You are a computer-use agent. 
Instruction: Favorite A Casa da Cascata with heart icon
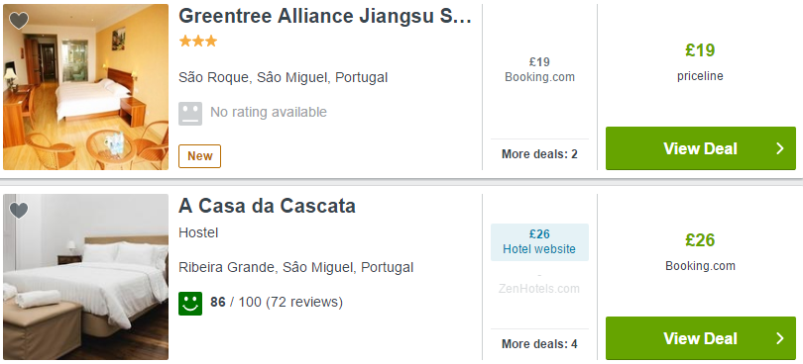click(19, 210)
